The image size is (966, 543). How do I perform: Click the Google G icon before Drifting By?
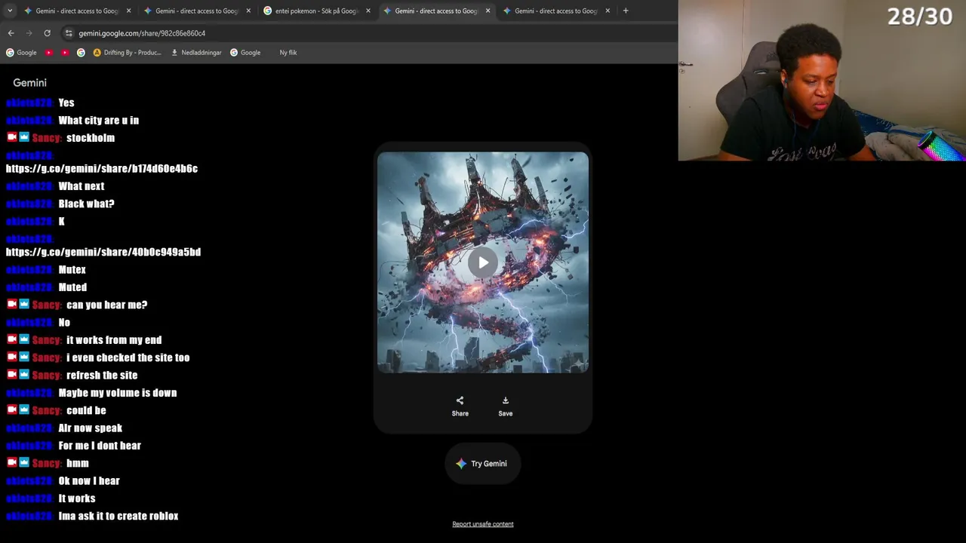click(81, 53)
